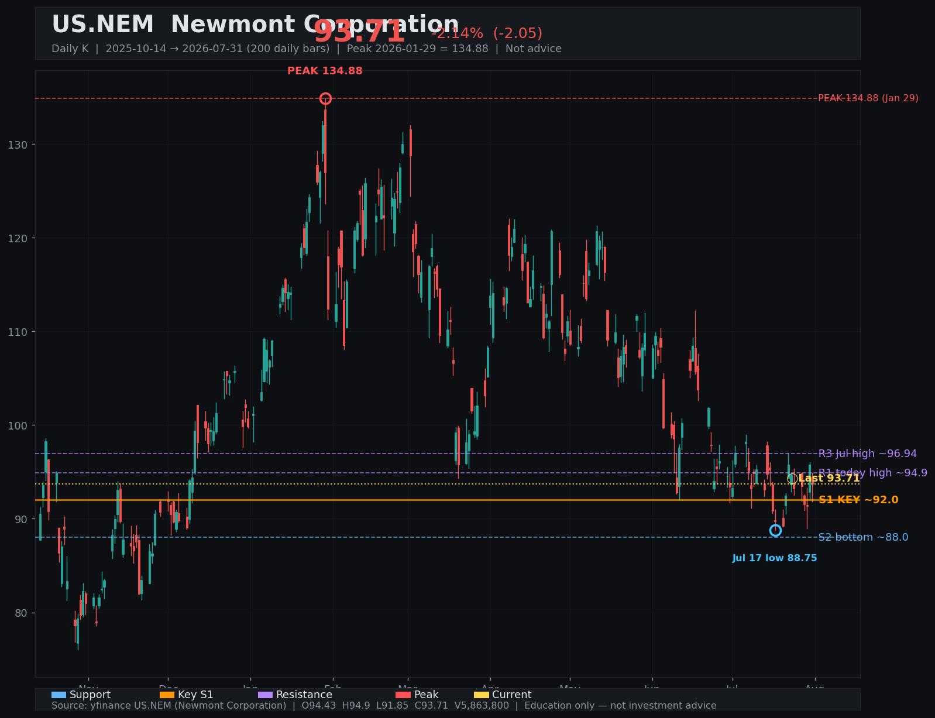Click the 'PEAK 134.88 (Jan 29)' line label
The width and height of the screenshot is (935, 718).
[x=868, y=98]
